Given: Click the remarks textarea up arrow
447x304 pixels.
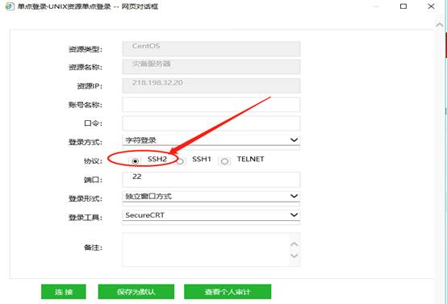Looking at the screenshot, I should pyautogui.click(x=294, y=244).
